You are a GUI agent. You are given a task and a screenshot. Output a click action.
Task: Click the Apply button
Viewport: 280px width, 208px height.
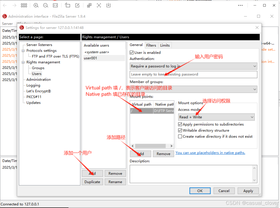[x=248, y=191]
